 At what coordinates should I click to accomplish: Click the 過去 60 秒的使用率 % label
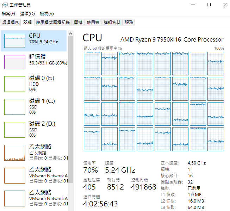(x=103, y=48)
